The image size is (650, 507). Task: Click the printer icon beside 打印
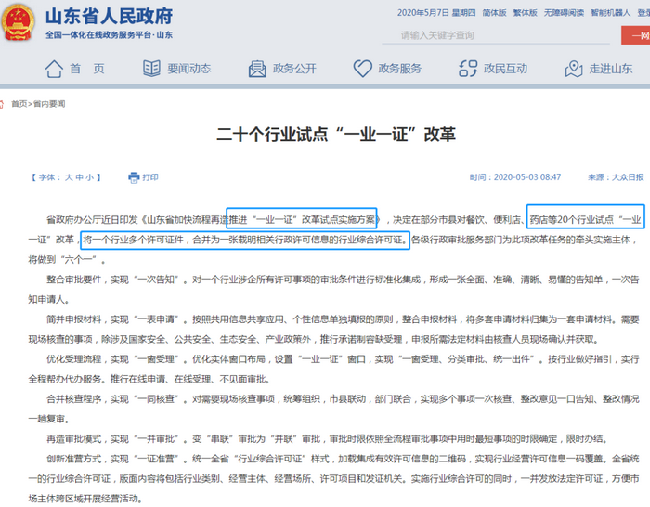pos(134,176)
